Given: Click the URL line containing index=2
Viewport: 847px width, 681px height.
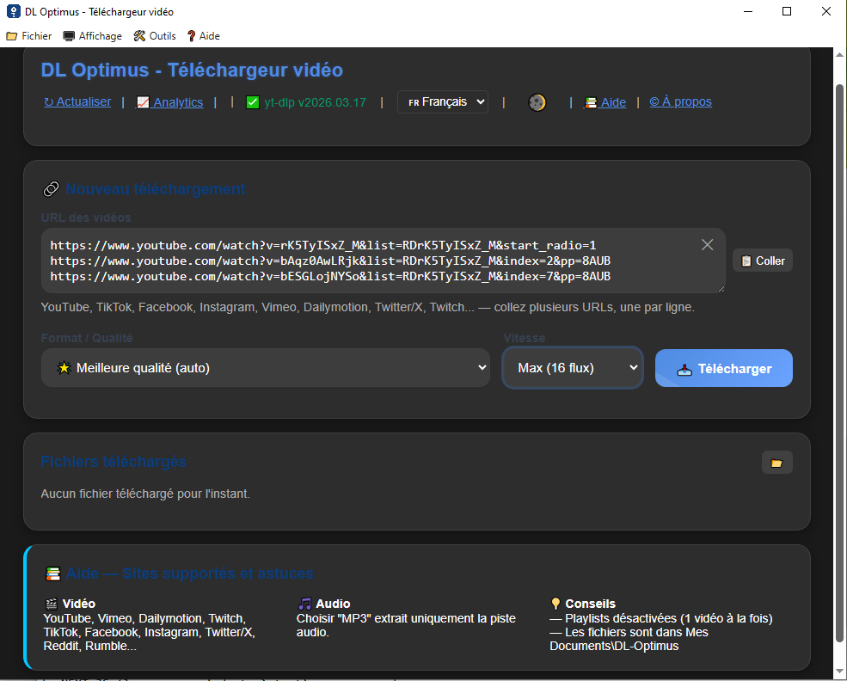Looking at the screenshot, I should (330, 261).
